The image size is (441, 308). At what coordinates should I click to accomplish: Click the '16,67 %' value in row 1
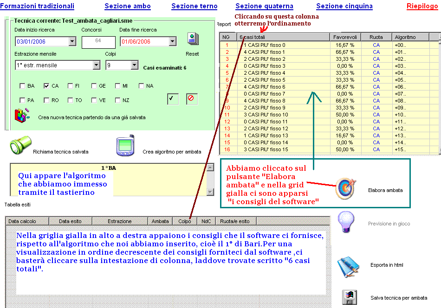(345, 45)
